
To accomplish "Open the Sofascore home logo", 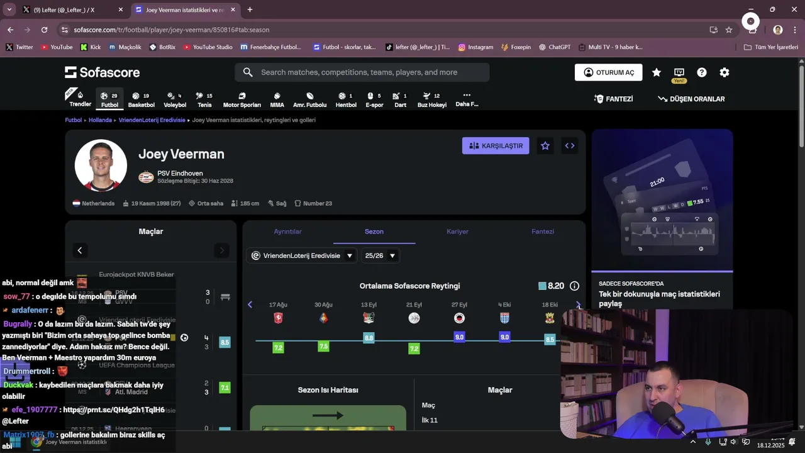I will (102, 72).
